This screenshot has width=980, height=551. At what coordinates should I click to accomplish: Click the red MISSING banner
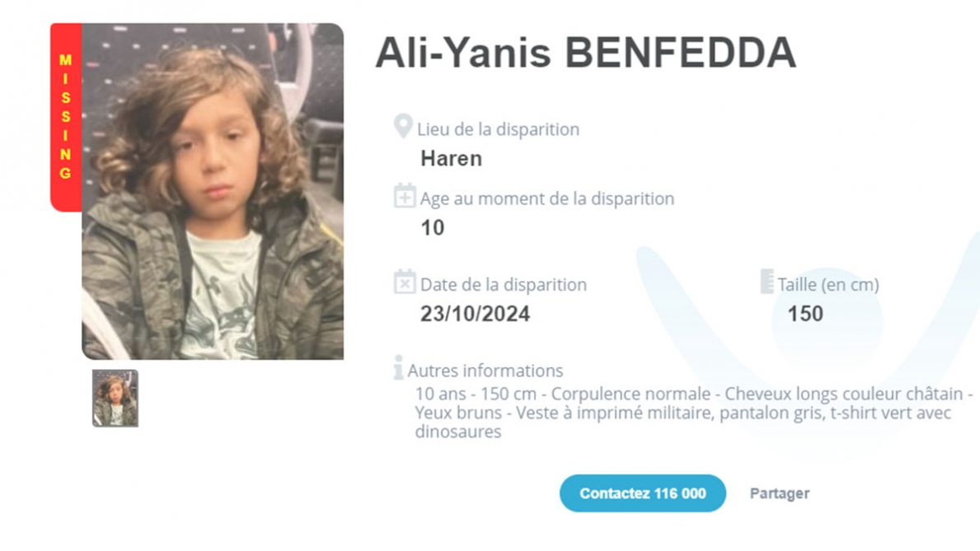(x=66, y=117)
